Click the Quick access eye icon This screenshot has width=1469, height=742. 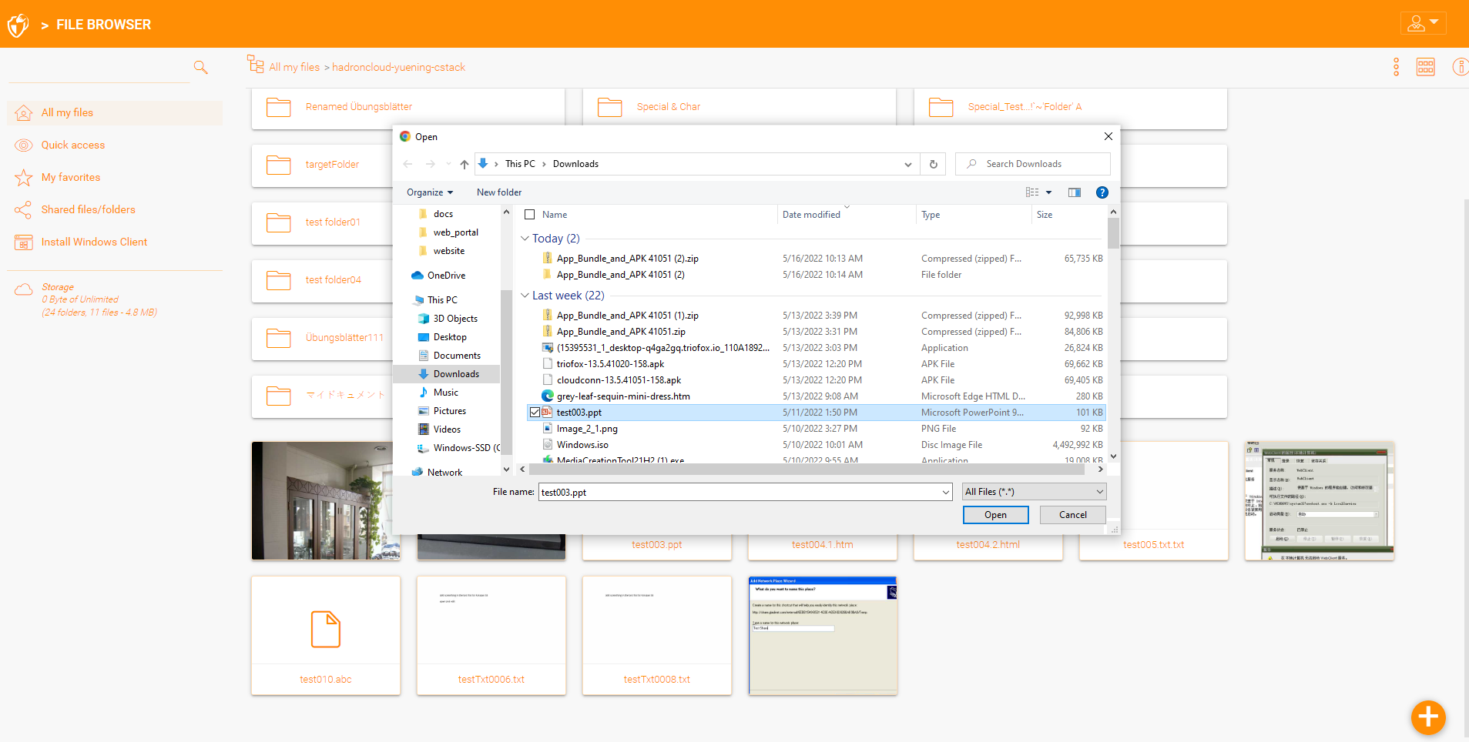(x=24, y=145)
